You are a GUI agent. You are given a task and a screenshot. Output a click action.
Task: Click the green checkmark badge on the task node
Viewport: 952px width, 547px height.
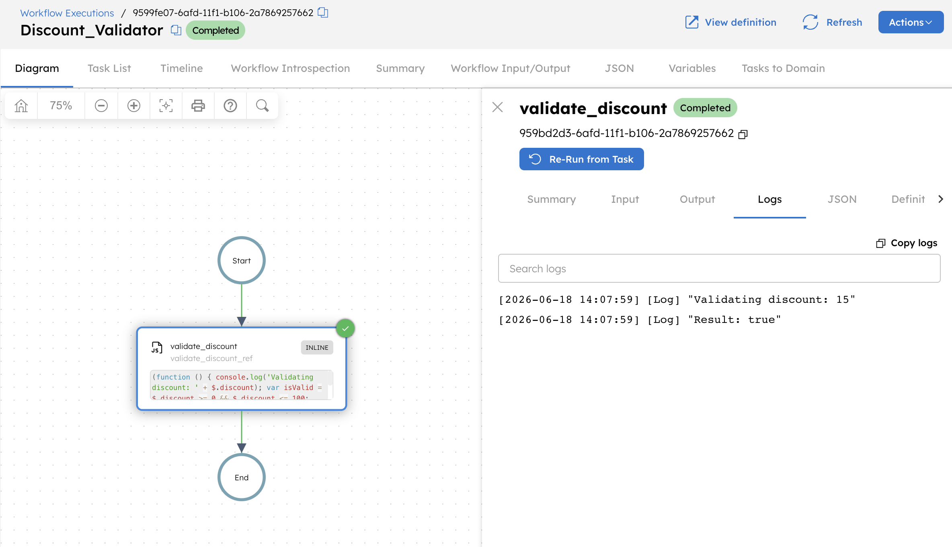pos(345,329)
